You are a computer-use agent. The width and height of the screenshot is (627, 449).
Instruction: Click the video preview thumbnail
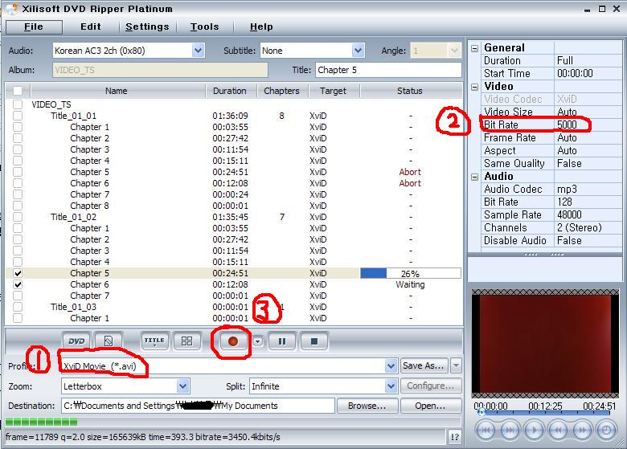[x=545, y=344]
